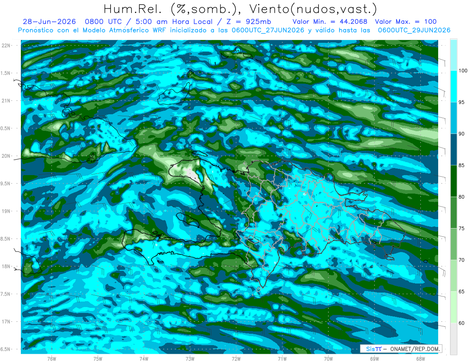Image resolution: width=472 pixels, height=364 pixels.
Task: Pick the pale green color bar segment between 65 and 70
Action: coord(454,276)
